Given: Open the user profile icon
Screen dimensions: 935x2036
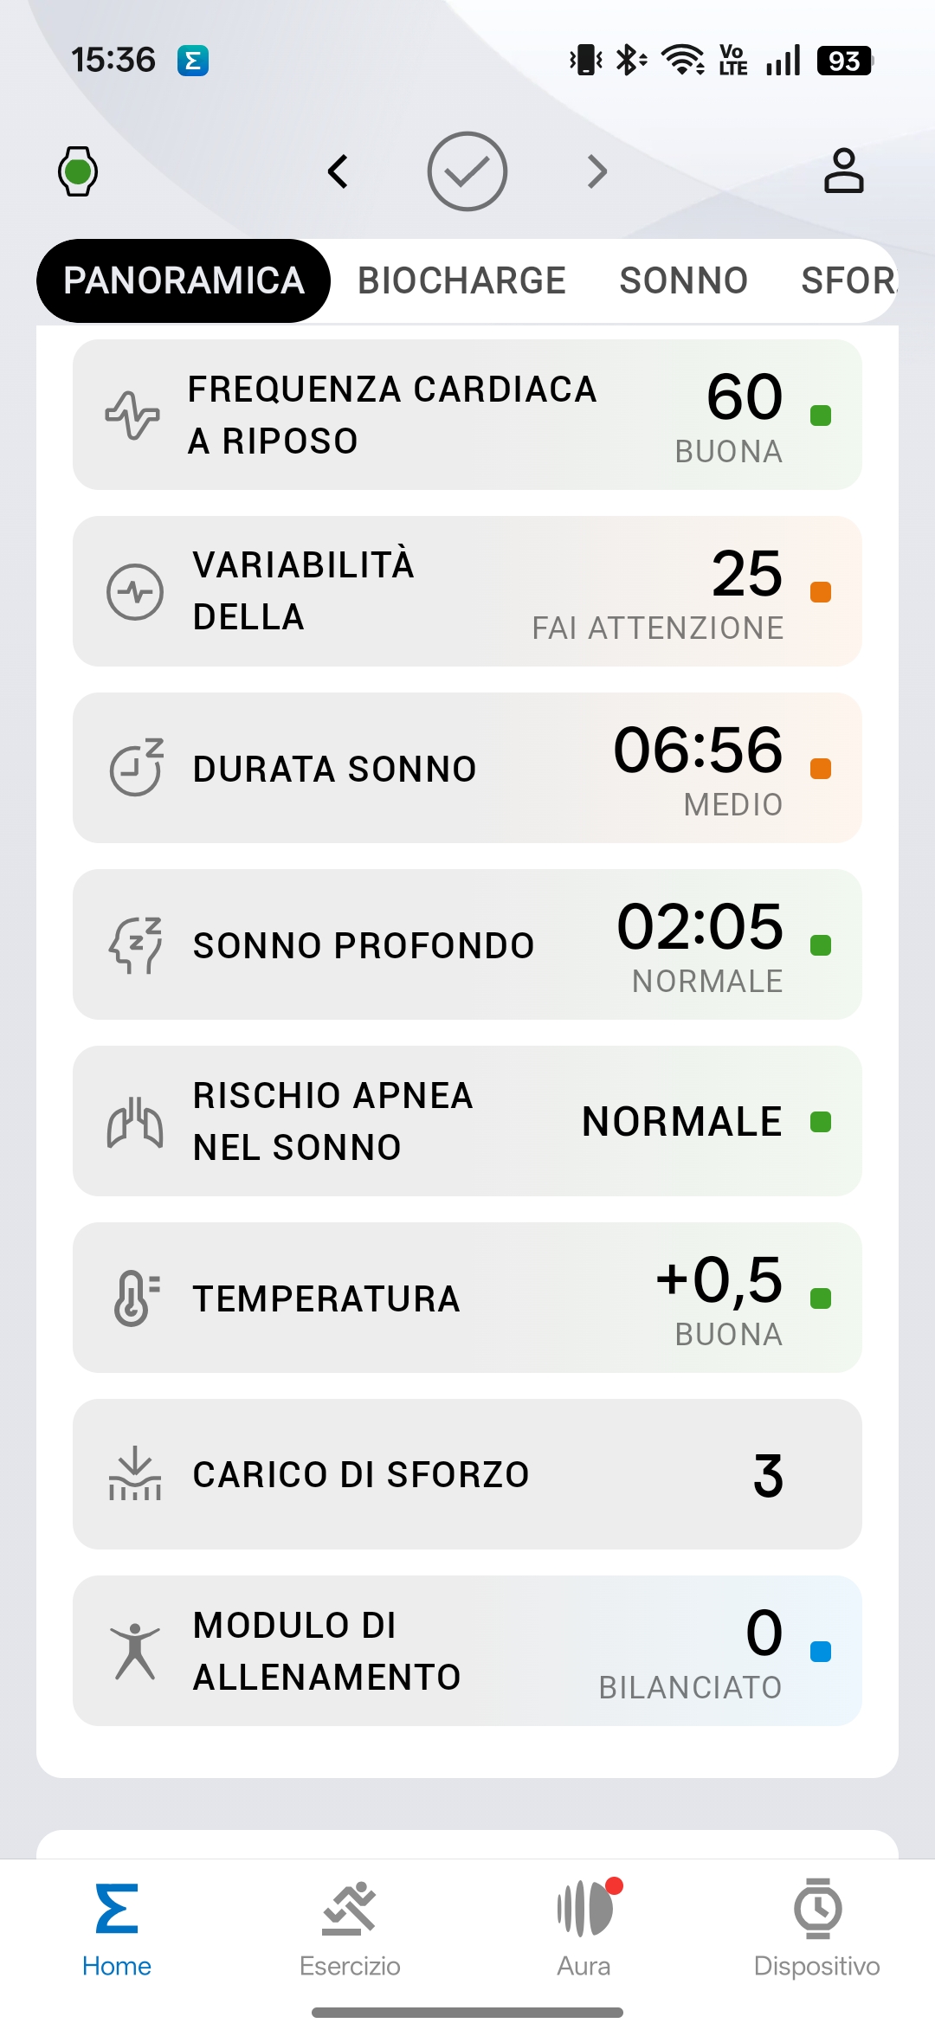Looking at the screenshot, I should click(x=843, y=170).
